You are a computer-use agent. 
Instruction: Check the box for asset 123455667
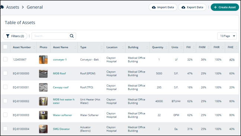[x=5, y=59]
